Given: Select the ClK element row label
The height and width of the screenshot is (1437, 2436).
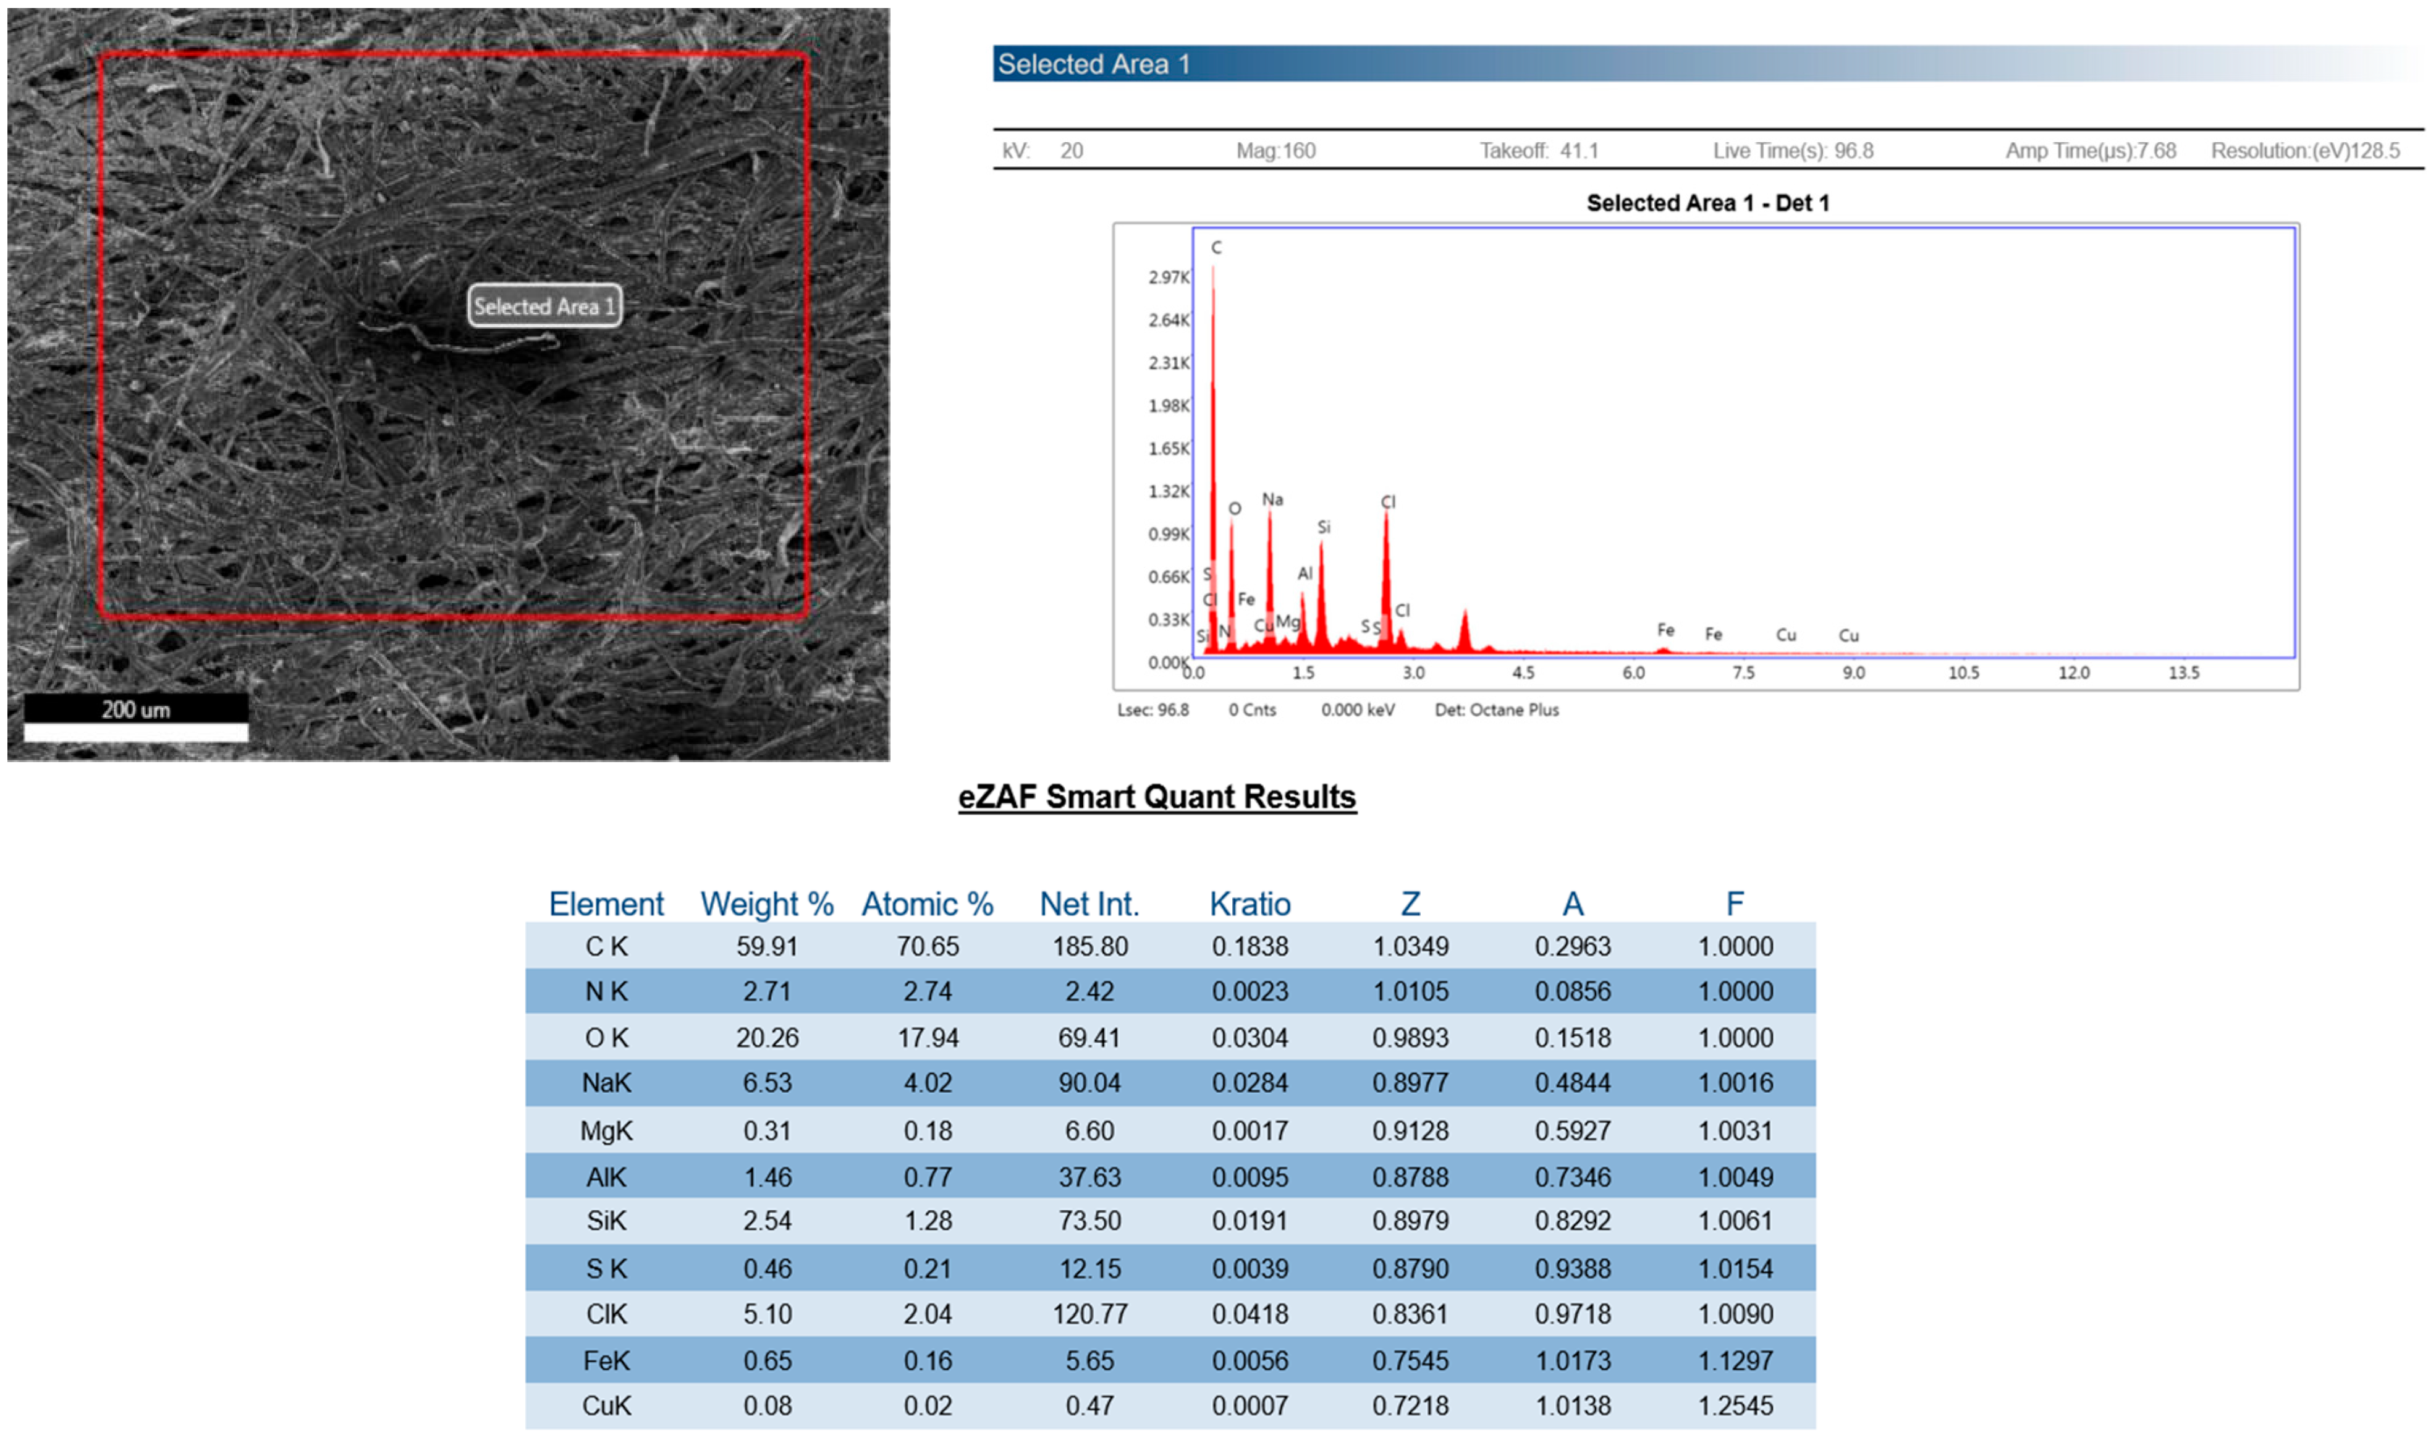Looking at the screenshot, I should [606, 1314].
